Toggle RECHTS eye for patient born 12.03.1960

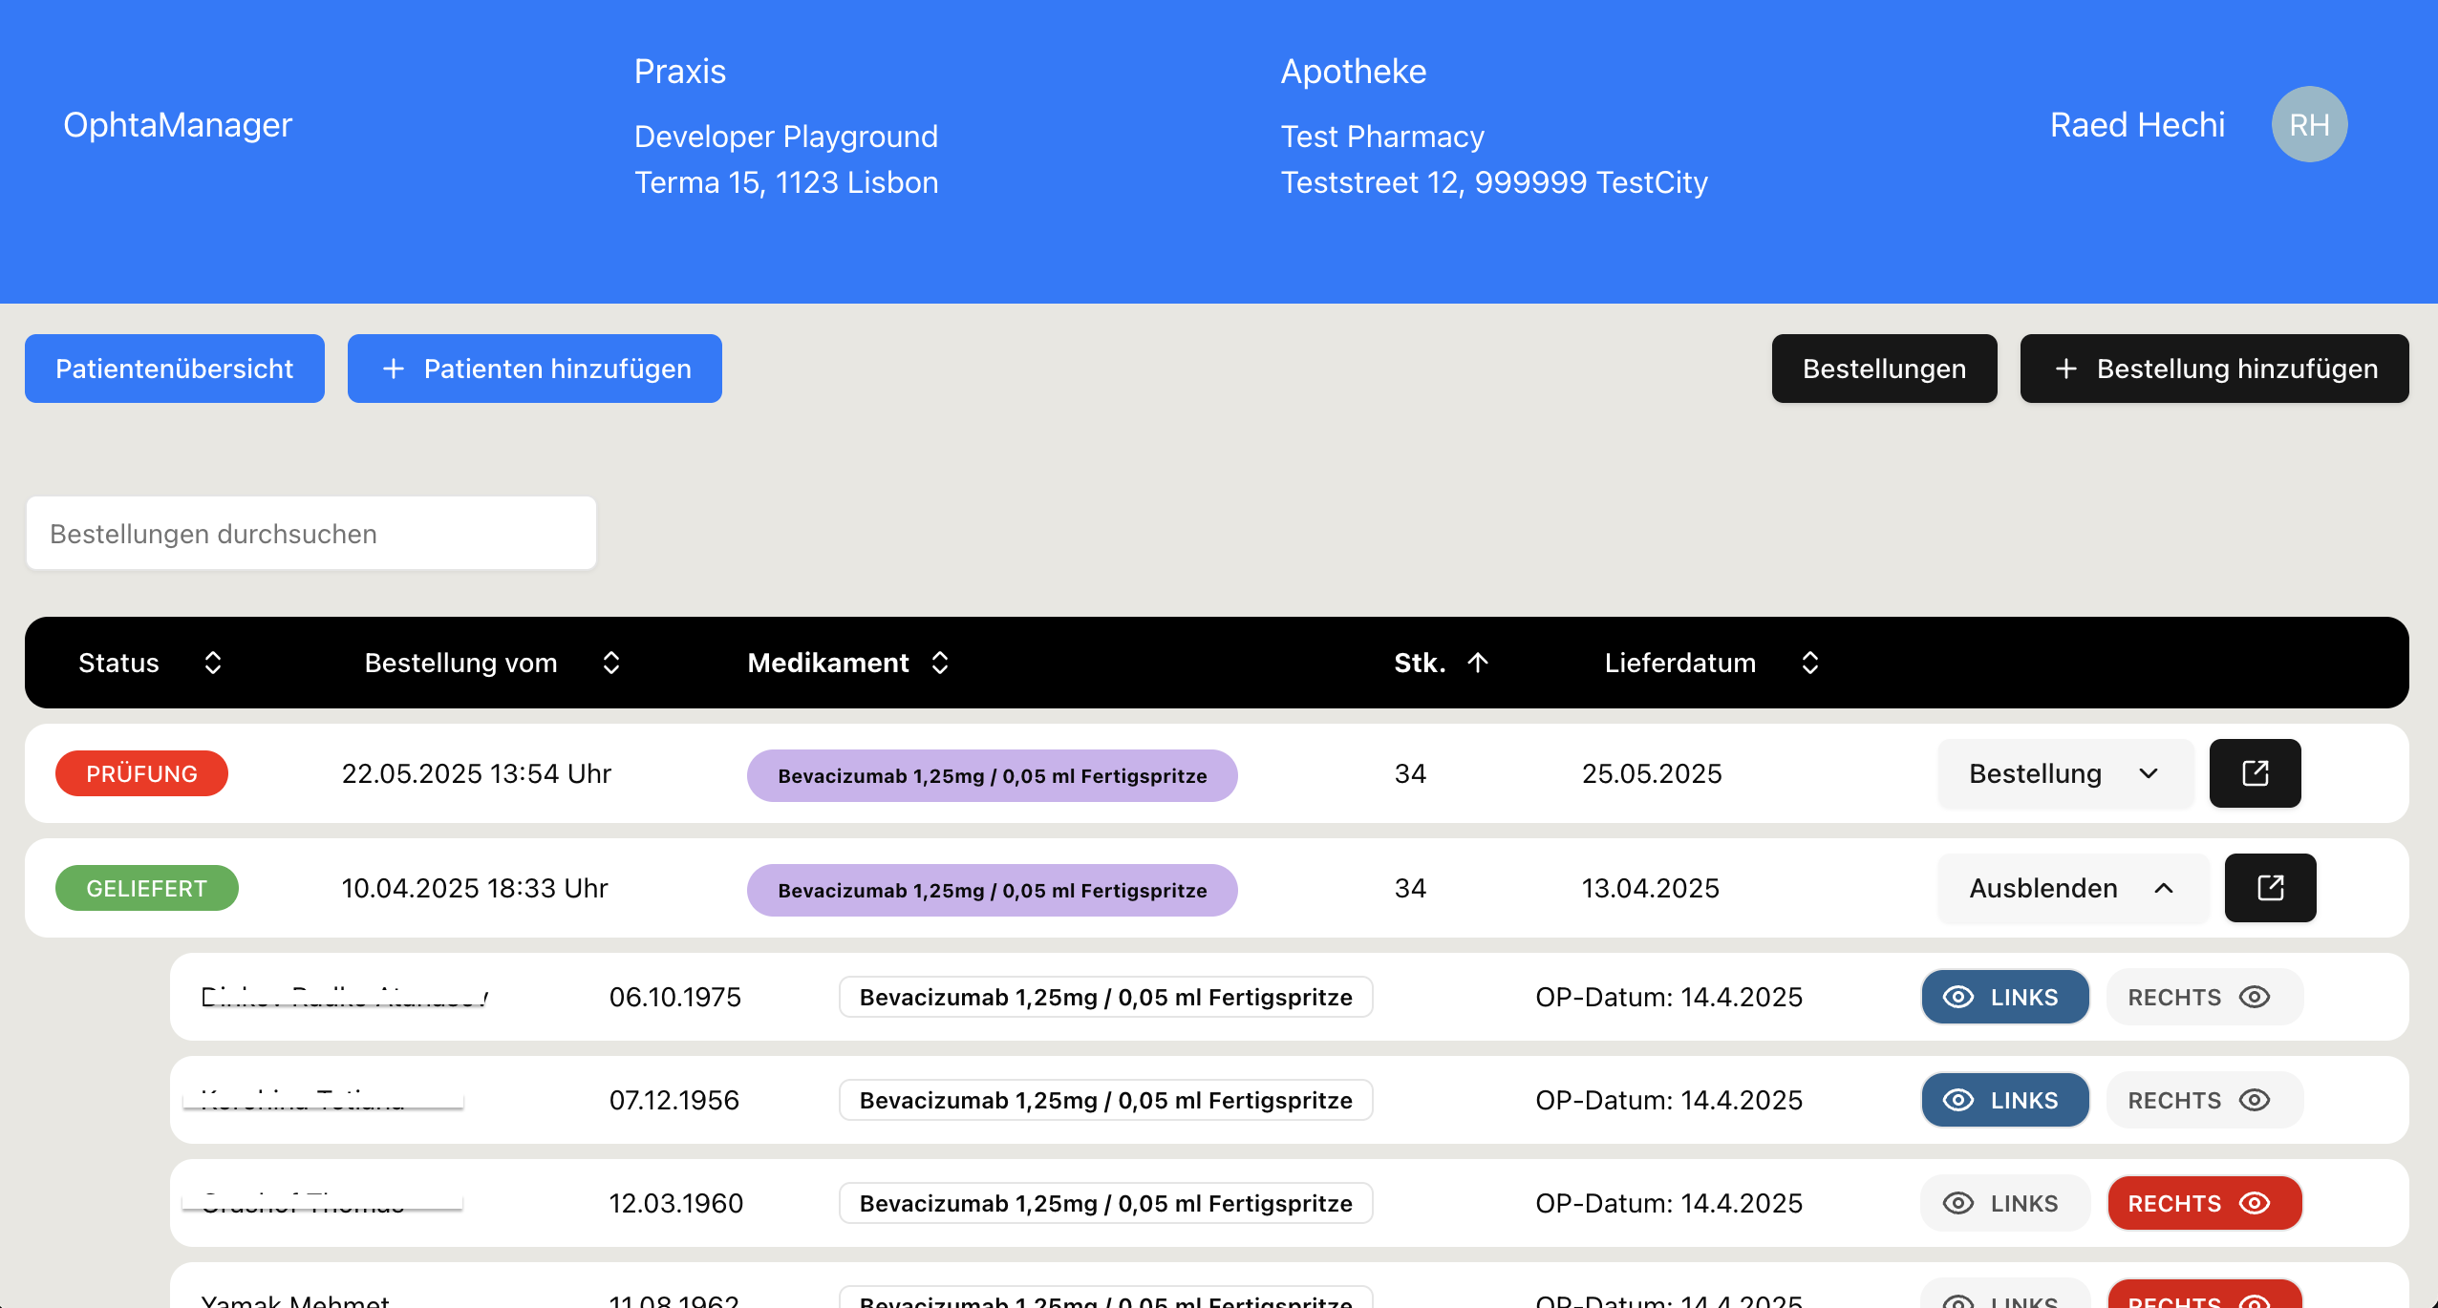(2203, 1203)
